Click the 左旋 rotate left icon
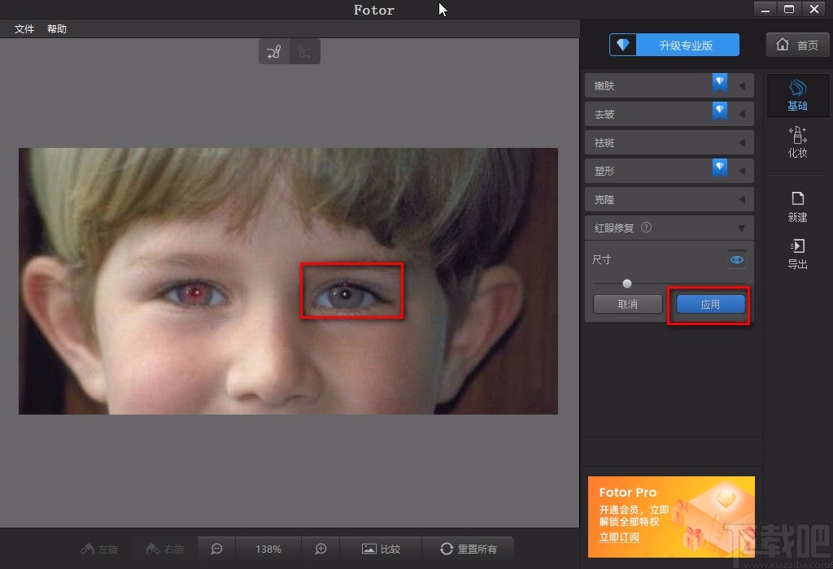833x569 pixels. coord(98,549)
